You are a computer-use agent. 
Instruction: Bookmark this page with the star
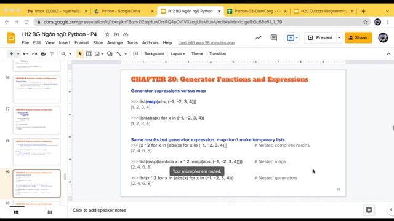pos(365,22)
